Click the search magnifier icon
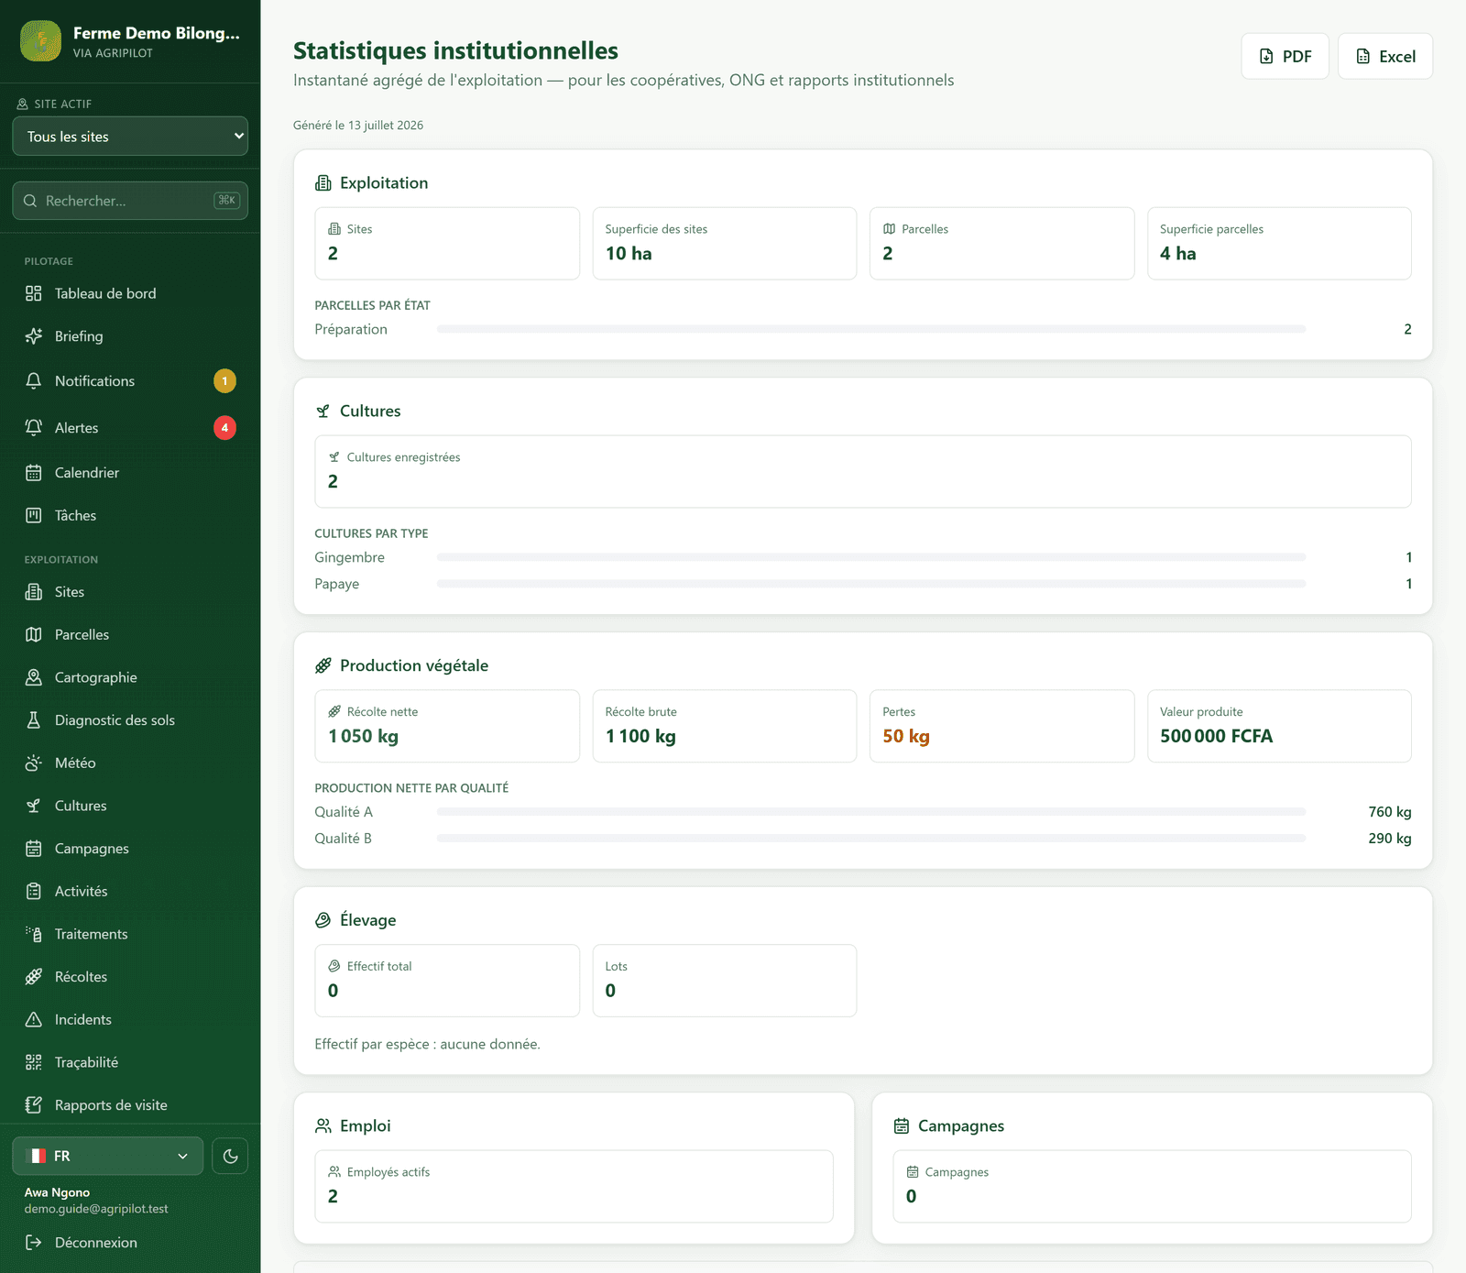1466x1273 pixels. (x=30, y=201)
